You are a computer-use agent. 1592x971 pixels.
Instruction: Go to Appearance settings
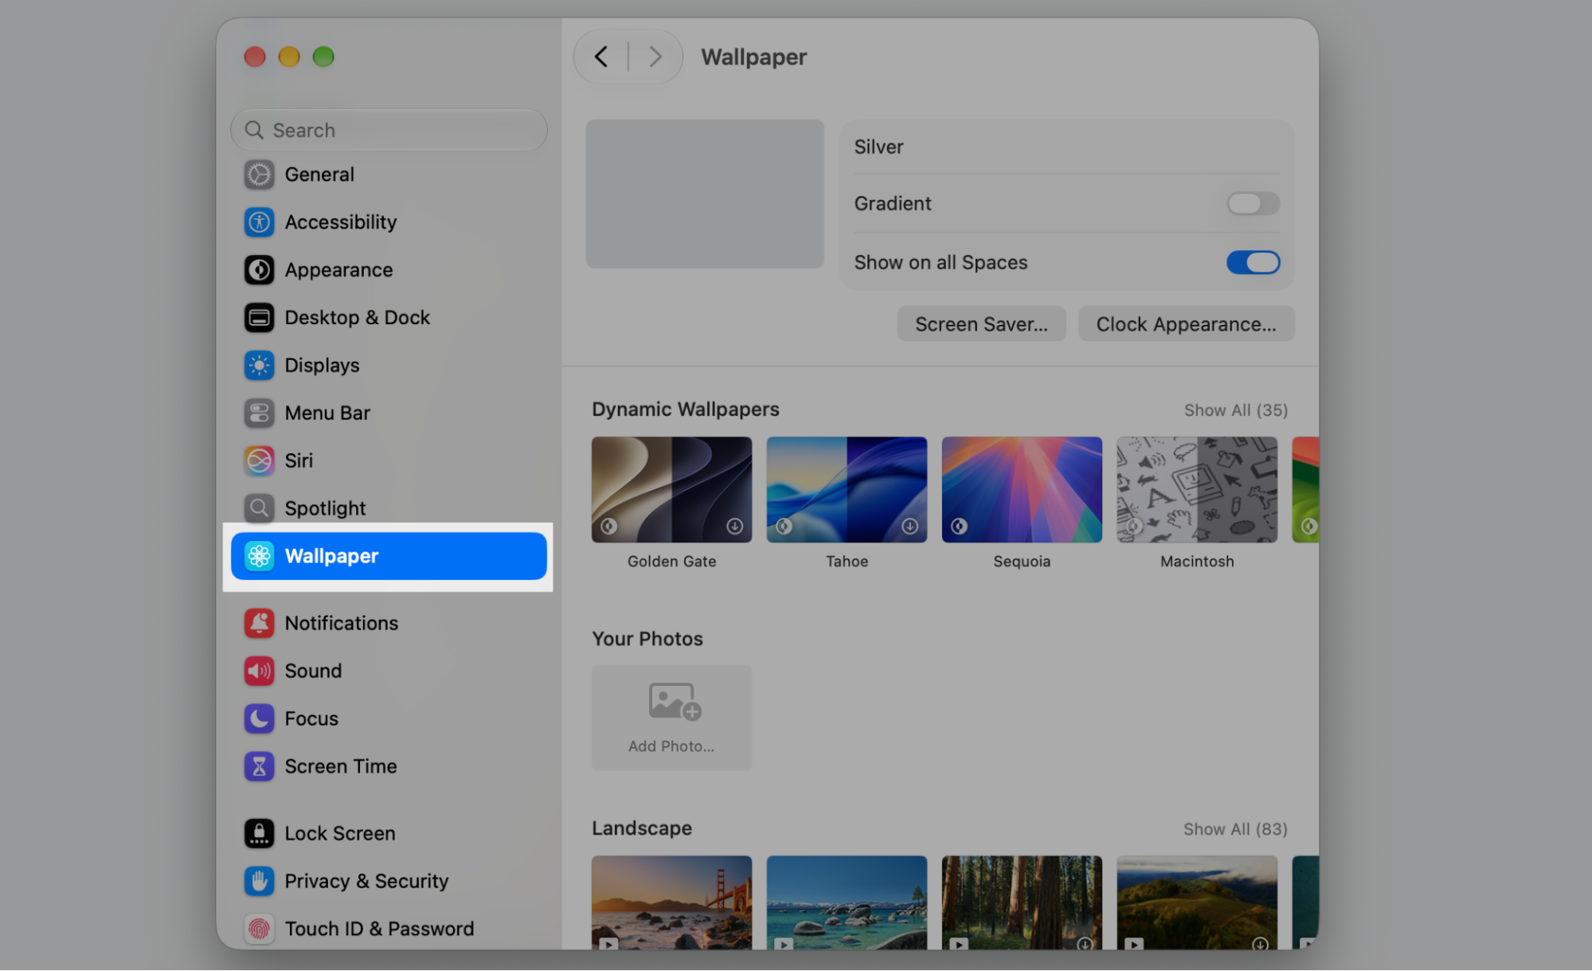(x=388, y=270)
